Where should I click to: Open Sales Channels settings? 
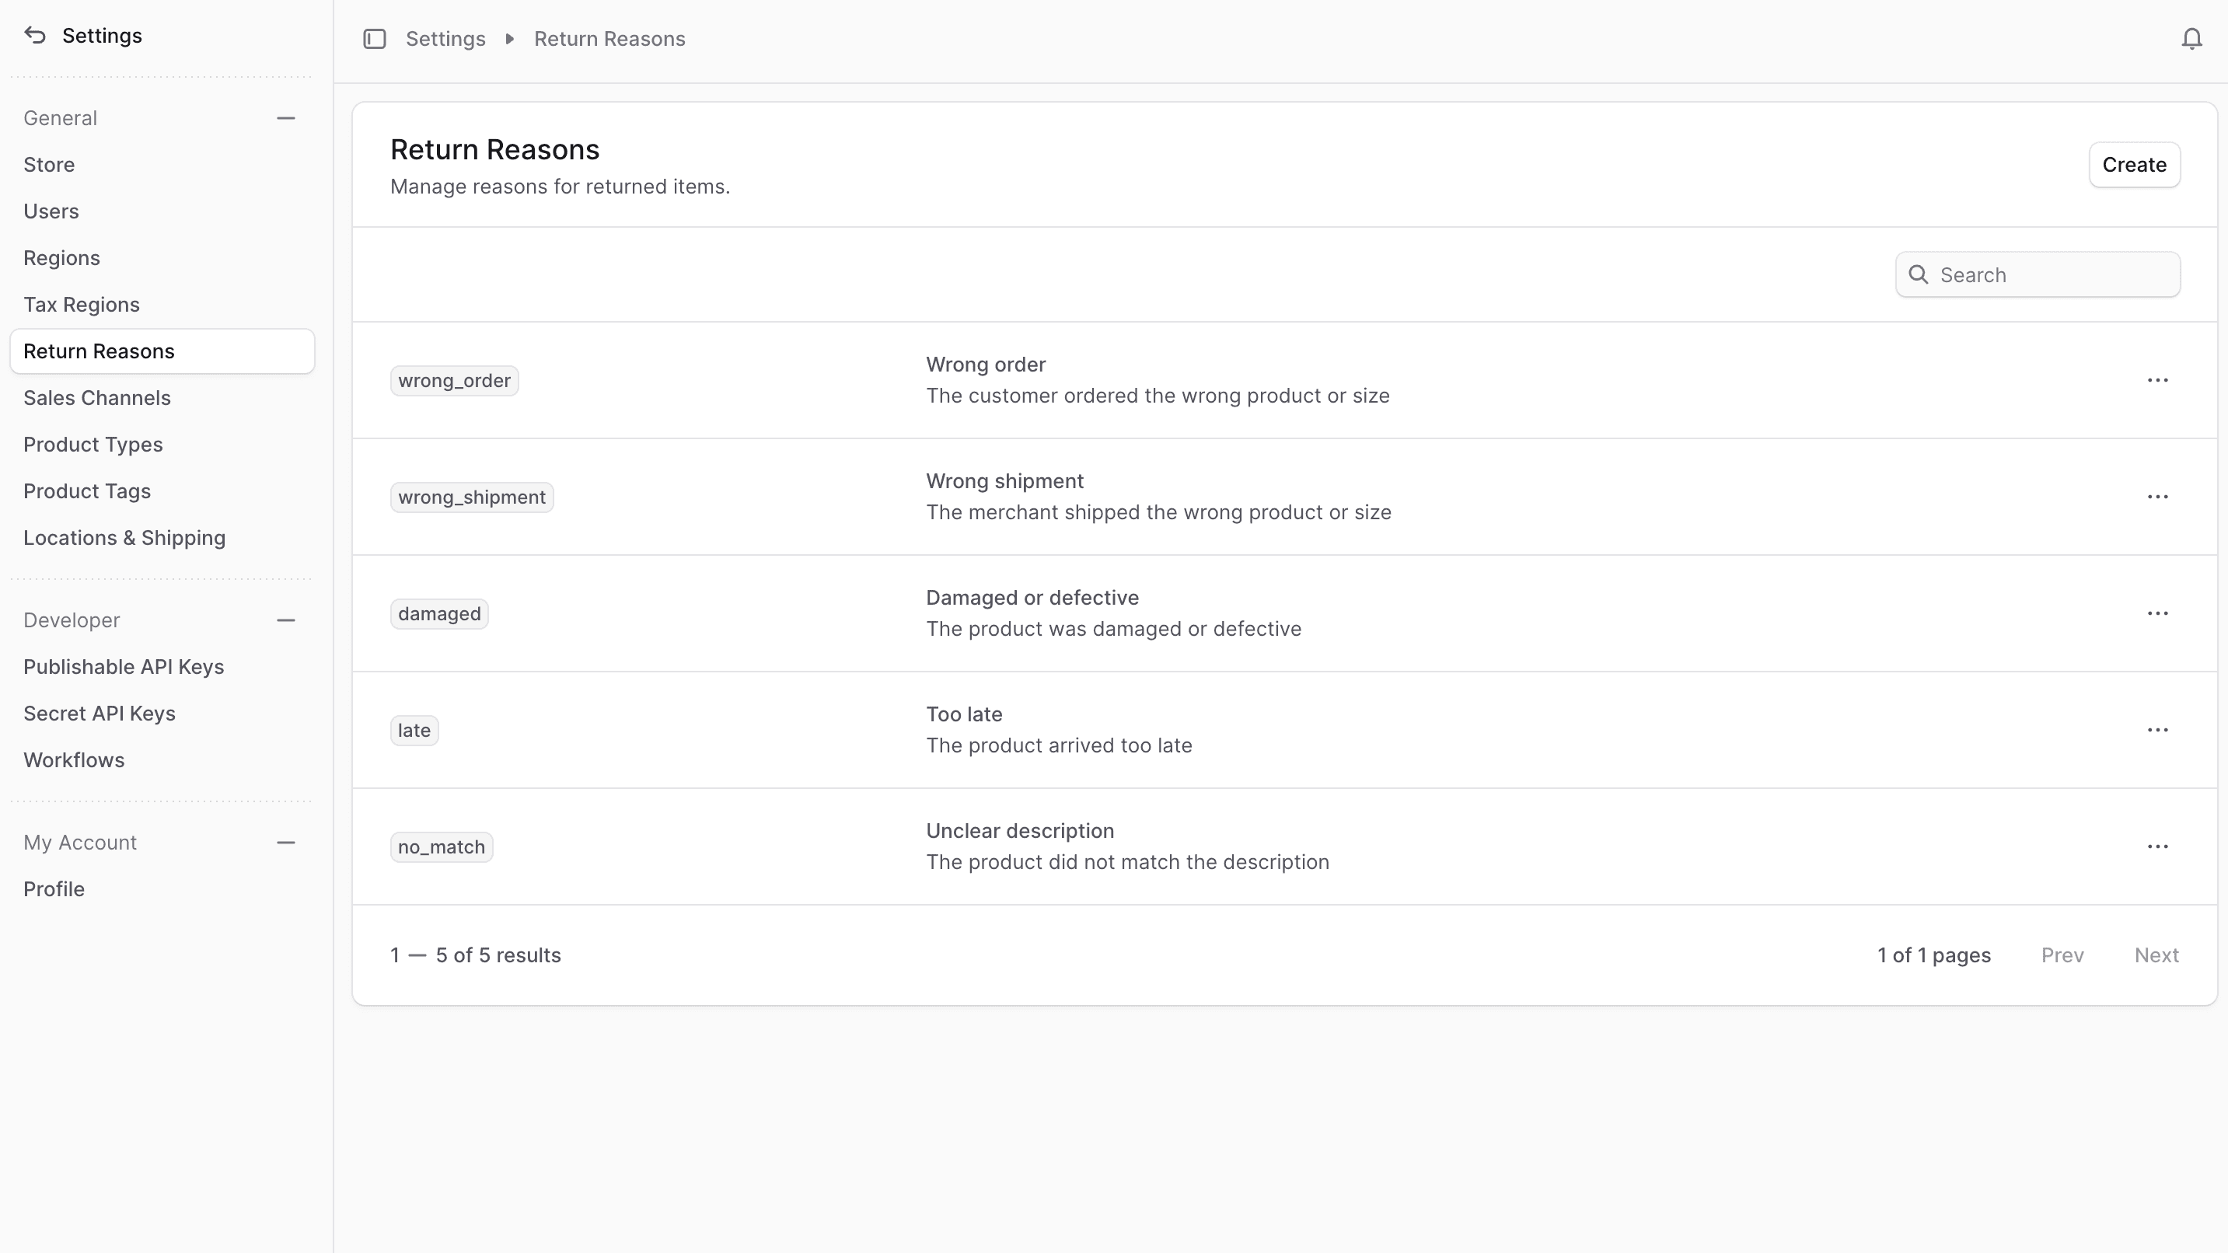(x=97, y=398)
